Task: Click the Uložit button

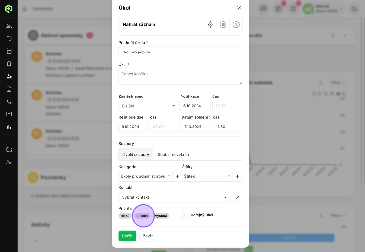Action: (x=127, y=236)
